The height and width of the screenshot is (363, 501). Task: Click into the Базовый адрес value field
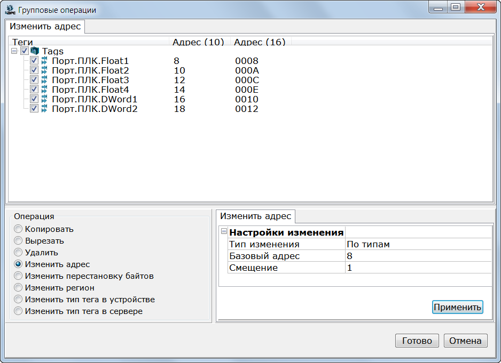418,256
